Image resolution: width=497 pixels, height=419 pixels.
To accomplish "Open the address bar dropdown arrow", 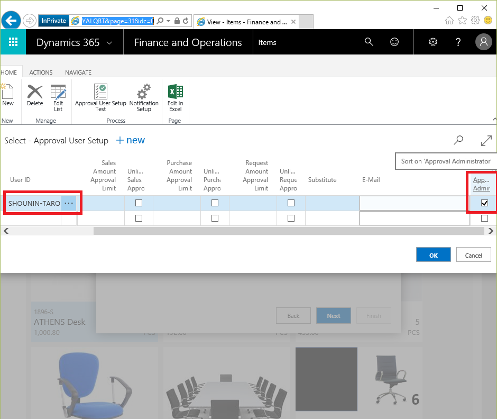I will pos(168,21).
